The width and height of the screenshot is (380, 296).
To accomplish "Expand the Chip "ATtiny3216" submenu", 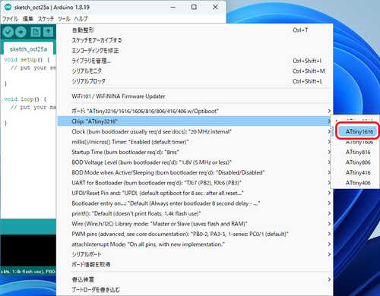I will (x=195, y=121).
